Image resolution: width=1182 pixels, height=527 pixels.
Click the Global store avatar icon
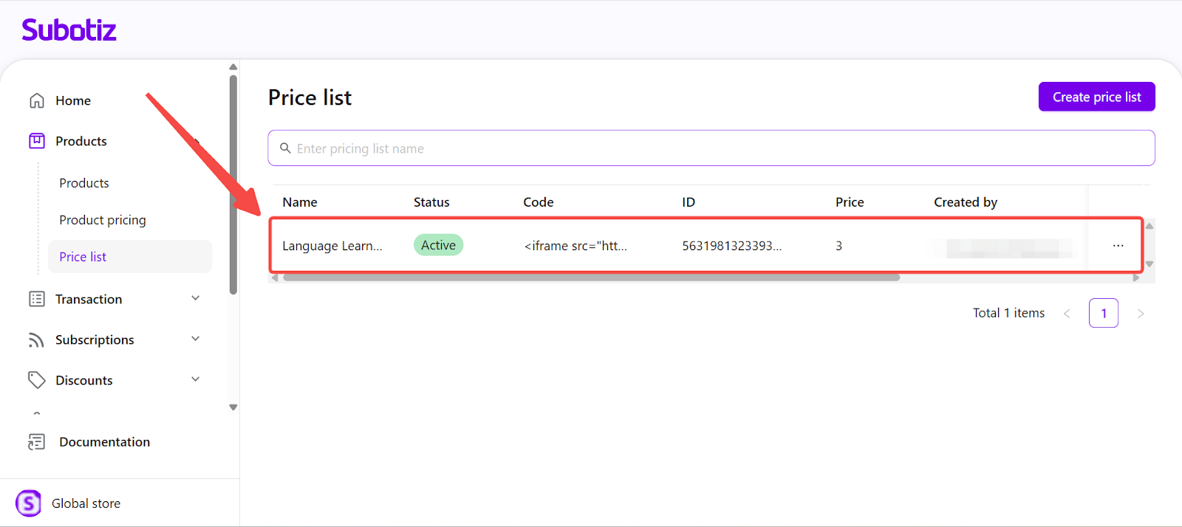(29, 503)
